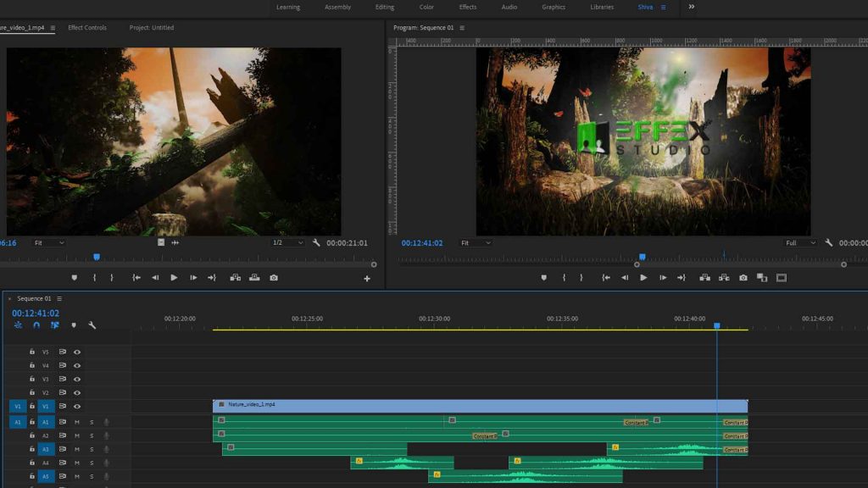Toggle track targeting for A3
This screenshot has height=488, width=868.
tap(46, 449)
